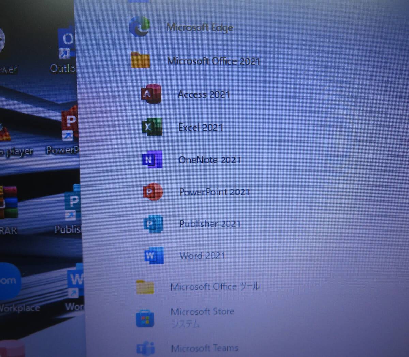409x357 pixels.
Task: Click the 'PowerPoint 2021' label
Action: coord(214,192)
